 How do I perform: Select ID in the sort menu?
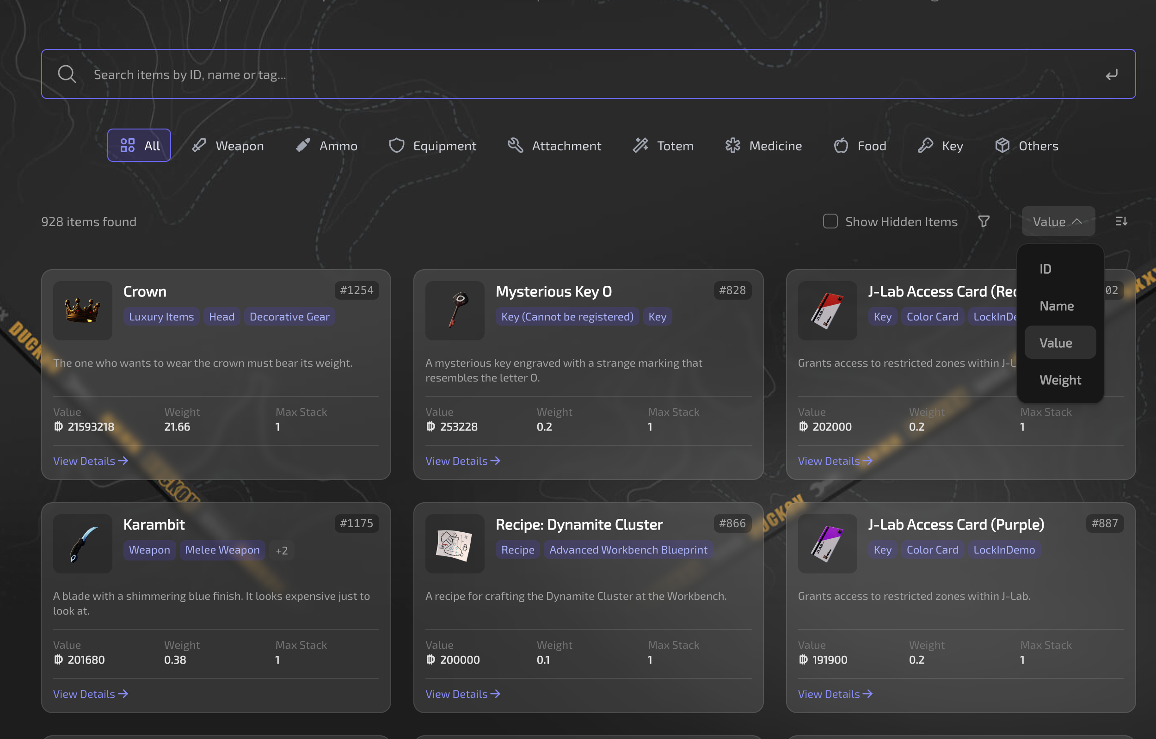tap(1046, 269)
